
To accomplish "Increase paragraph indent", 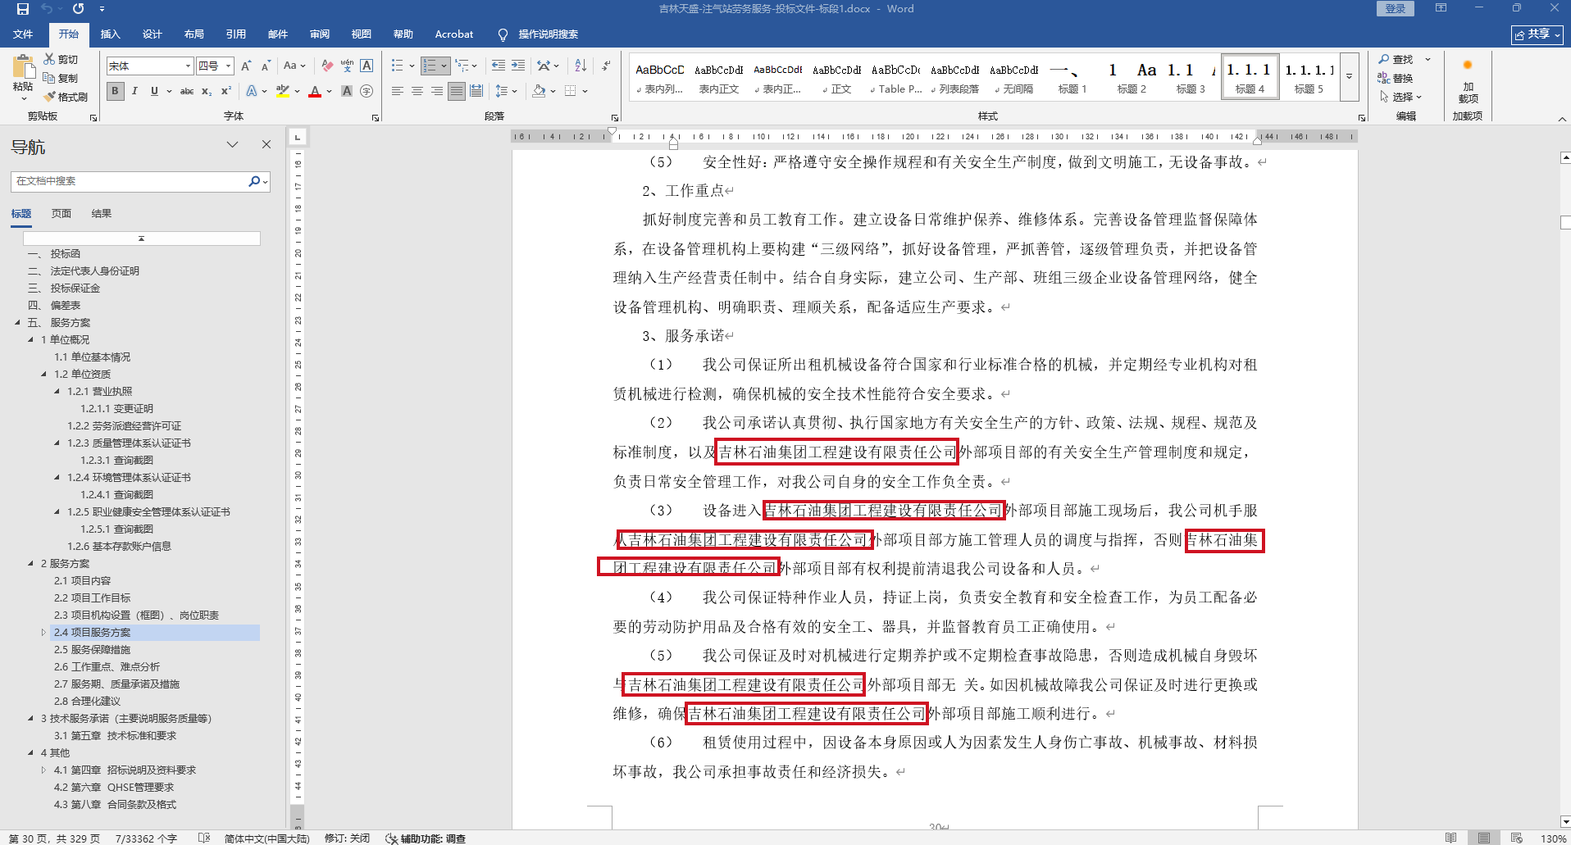I will (x=518, y=66).
